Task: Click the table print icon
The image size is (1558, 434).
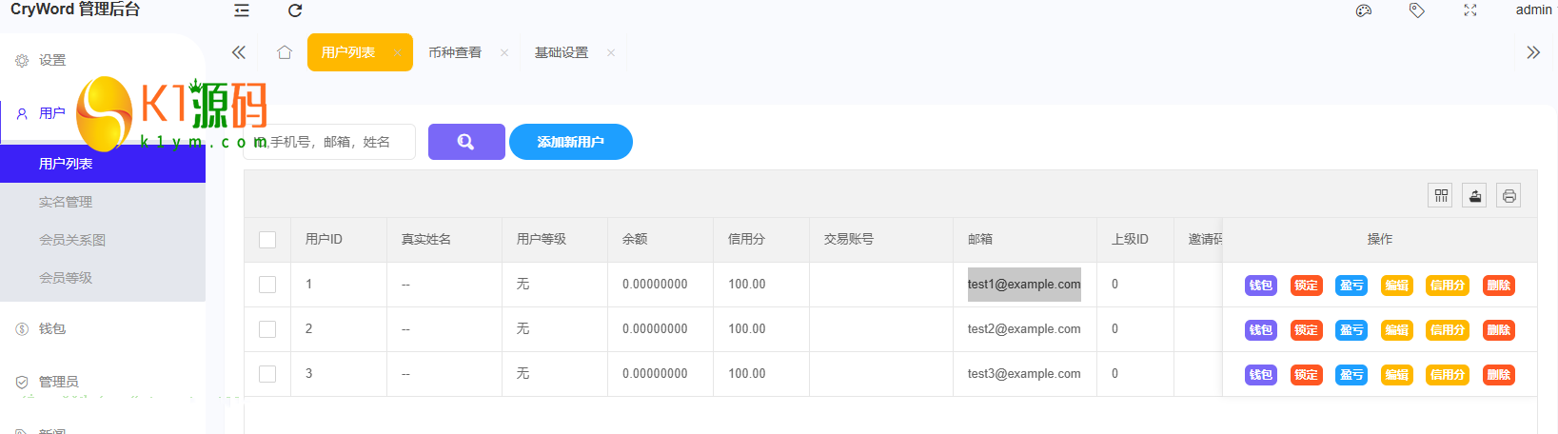Action: 1509,195
